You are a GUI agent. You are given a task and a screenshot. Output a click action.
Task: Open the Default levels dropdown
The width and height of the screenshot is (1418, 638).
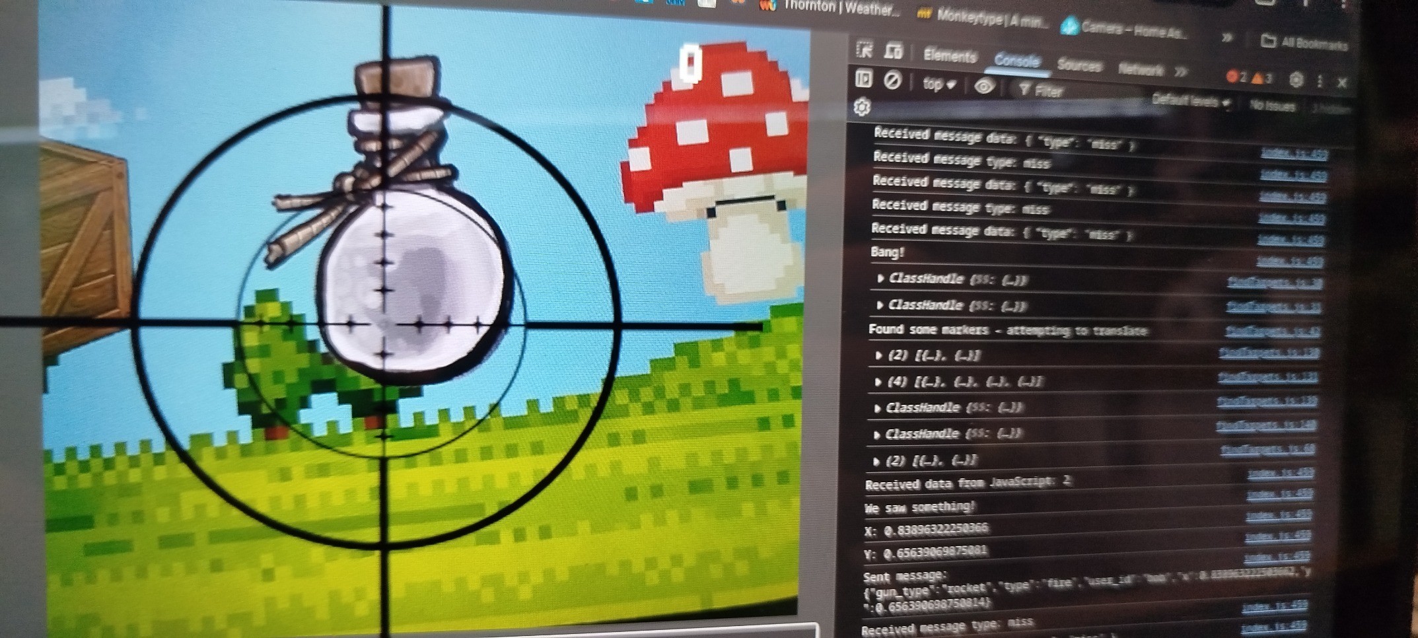[x=1191, y=100]
